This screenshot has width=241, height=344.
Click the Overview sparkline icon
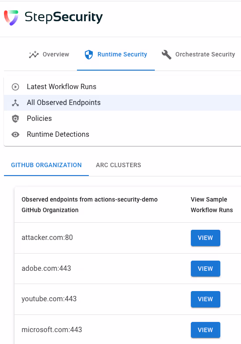click(x=34, y=54)
